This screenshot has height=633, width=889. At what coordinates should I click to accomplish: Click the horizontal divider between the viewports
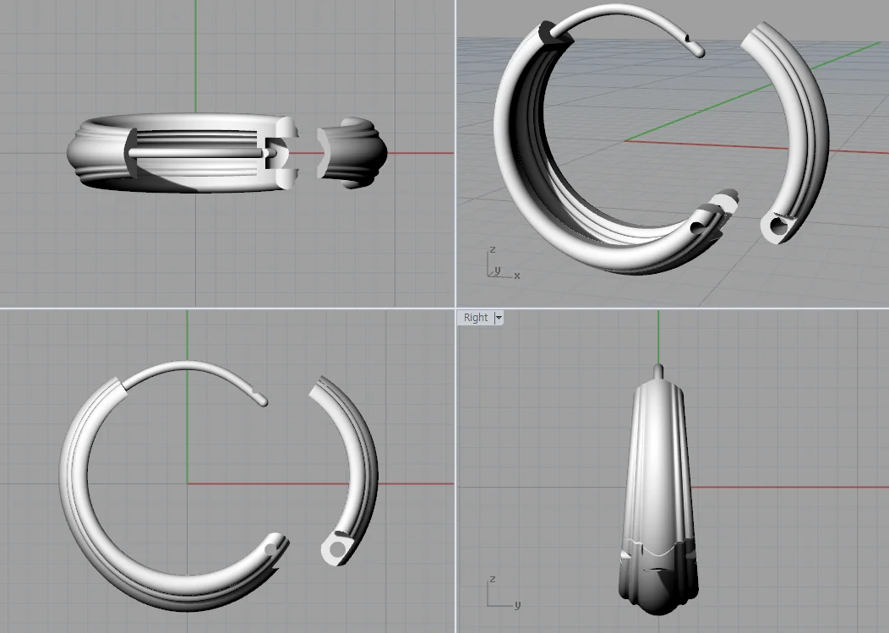point(228,308)
